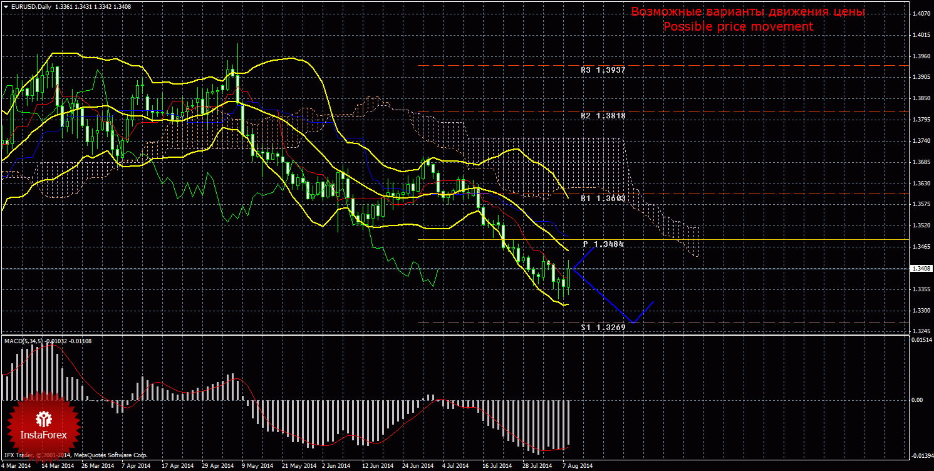
Task: Click the 1.4015 level on the price scale
Action: point(922,35)
